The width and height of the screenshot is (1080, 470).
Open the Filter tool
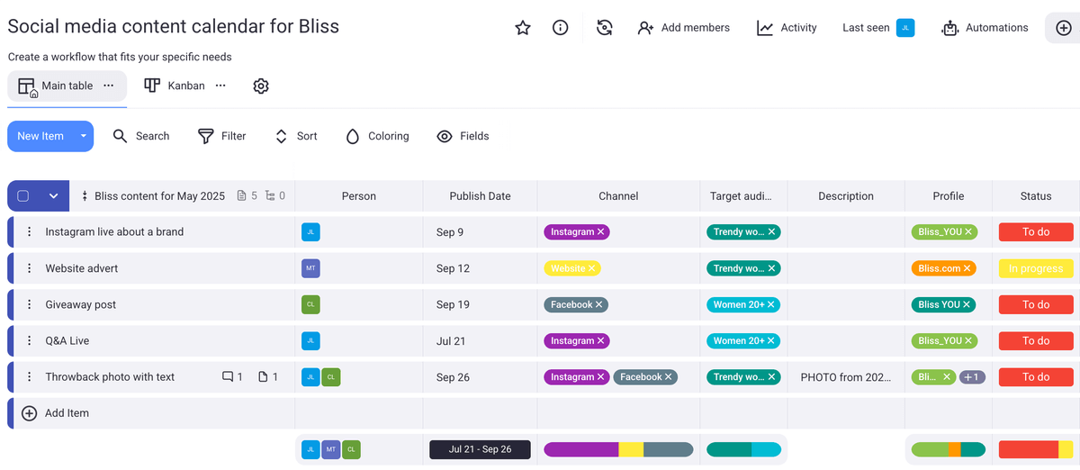click(221, 136)
